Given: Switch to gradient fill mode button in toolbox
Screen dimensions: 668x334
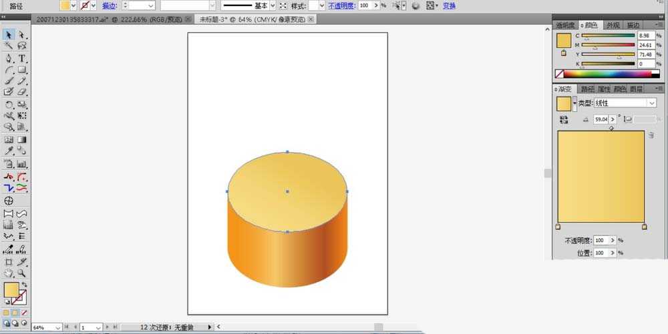Looking at the screenshot, I should coord(15,313).
